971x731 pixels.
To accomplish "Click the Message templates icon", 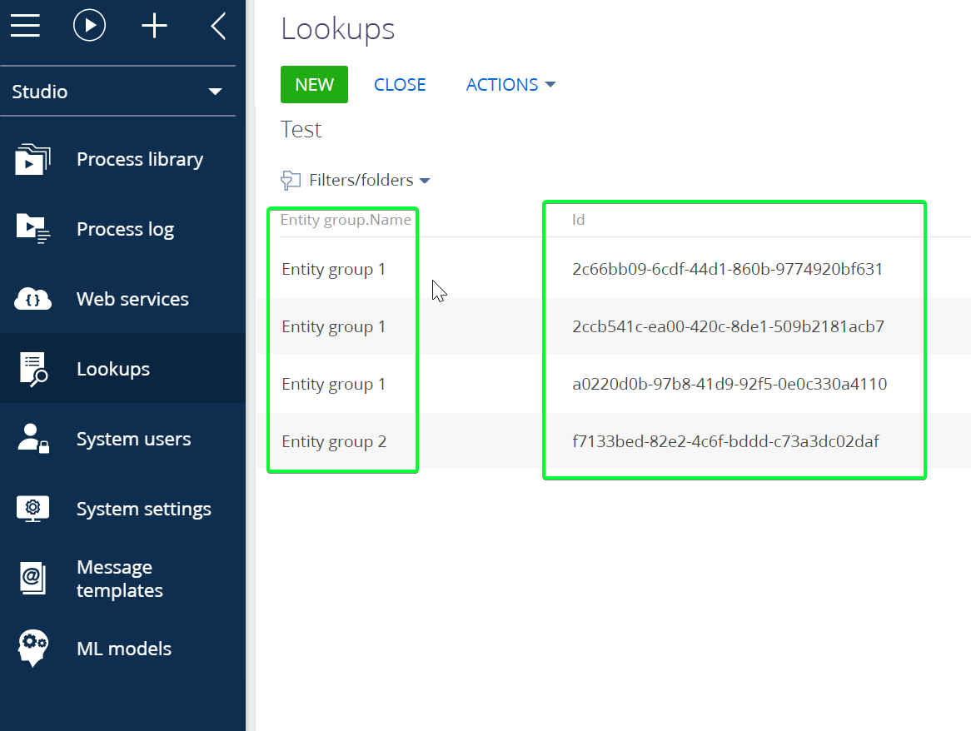I will [32, 578].
